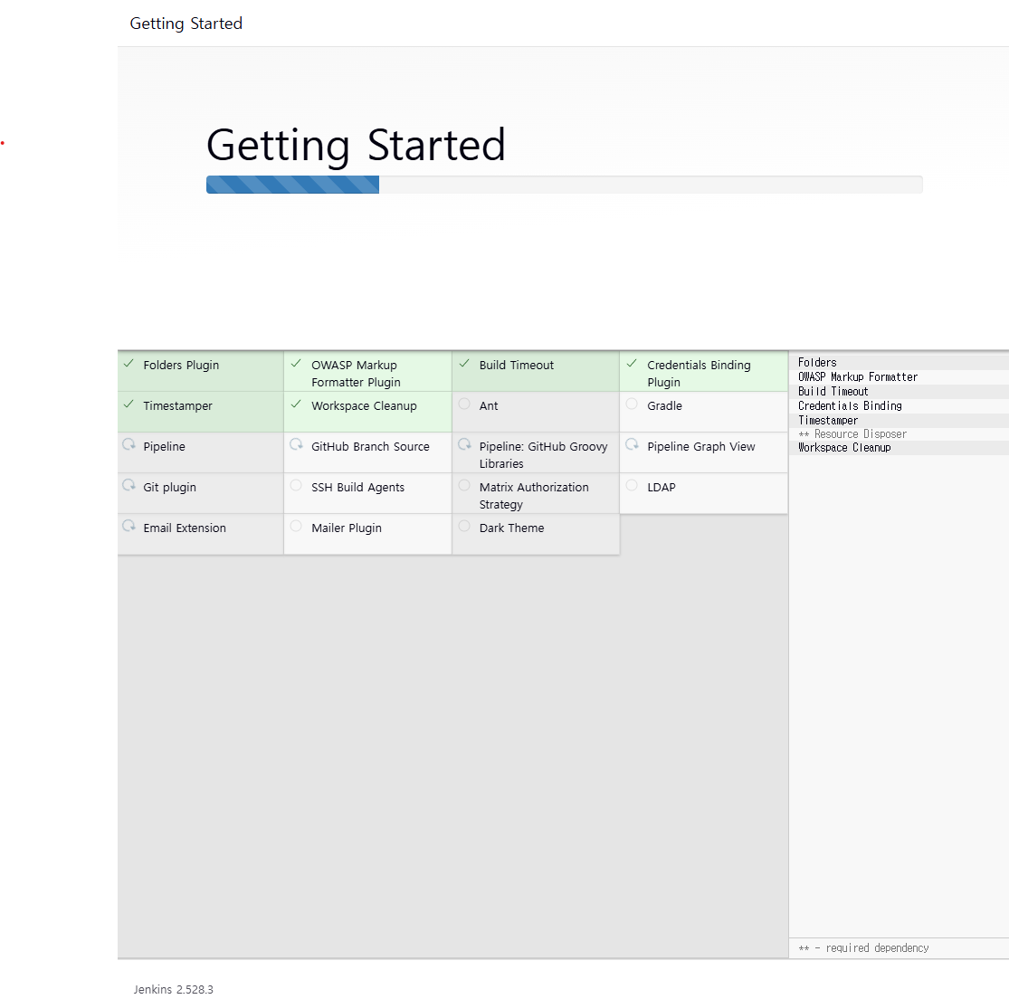Click the Workspace Cleanup plugin label
Image resolution: width=1009 pixels, height=999 pixels.
click(x=364, y=406)
